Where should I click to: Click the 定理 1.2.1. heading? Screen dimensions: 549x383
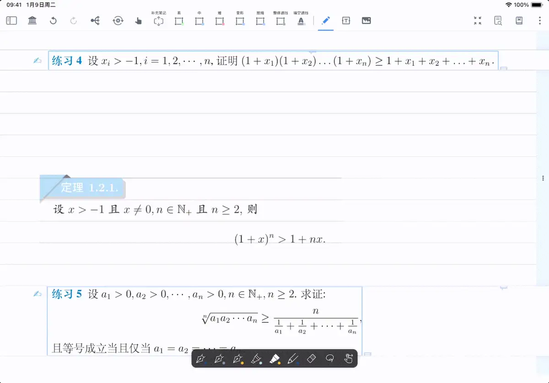point(82,187)
